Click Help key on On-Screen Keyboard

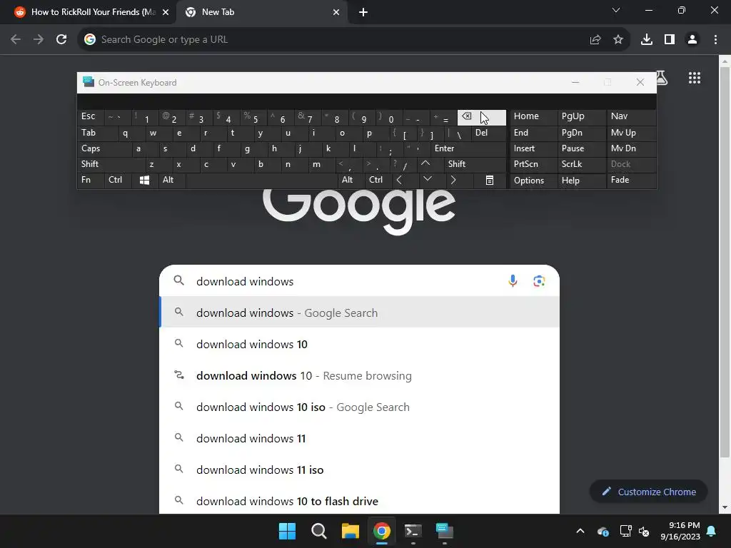click(581, 181)
